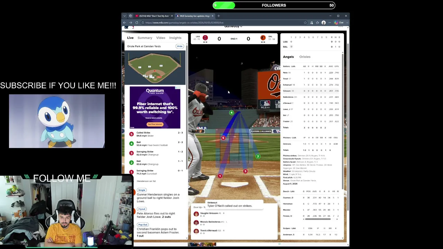Open the AdChoices icon on the Quantum ad

pyautogui.click(x=178, y=88)
